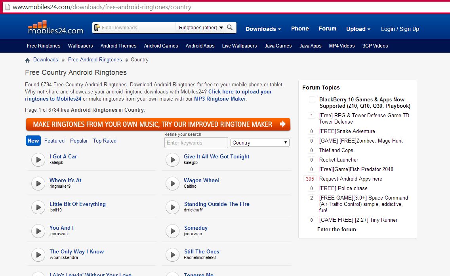Go to Free Ringtones section

44,46
